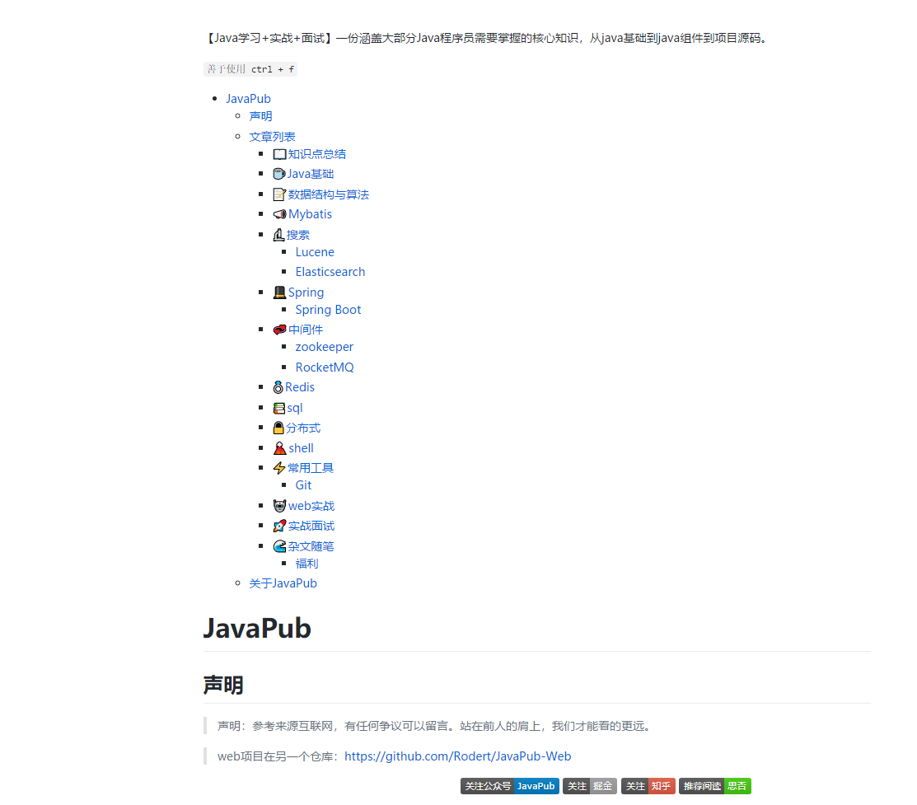Click the red emoji beside 中间件
This screenshot has height=805, width=917.
coord(279,330)
